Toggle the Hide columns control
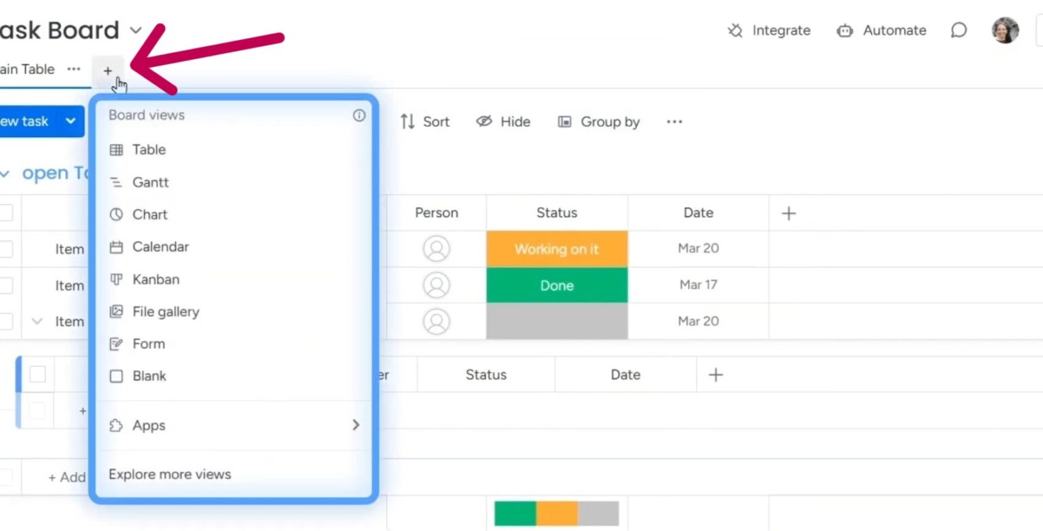Screen dimensions: 1043x531 [503, 122]
